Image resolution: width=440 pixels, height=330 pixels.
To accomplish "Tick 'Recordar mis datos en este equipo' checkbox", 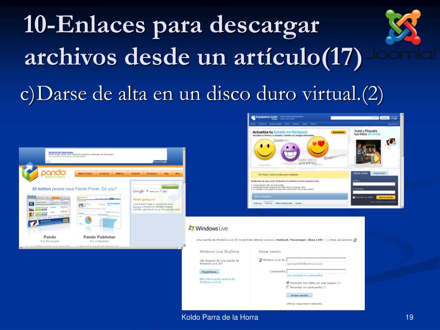I will point(288,283).
